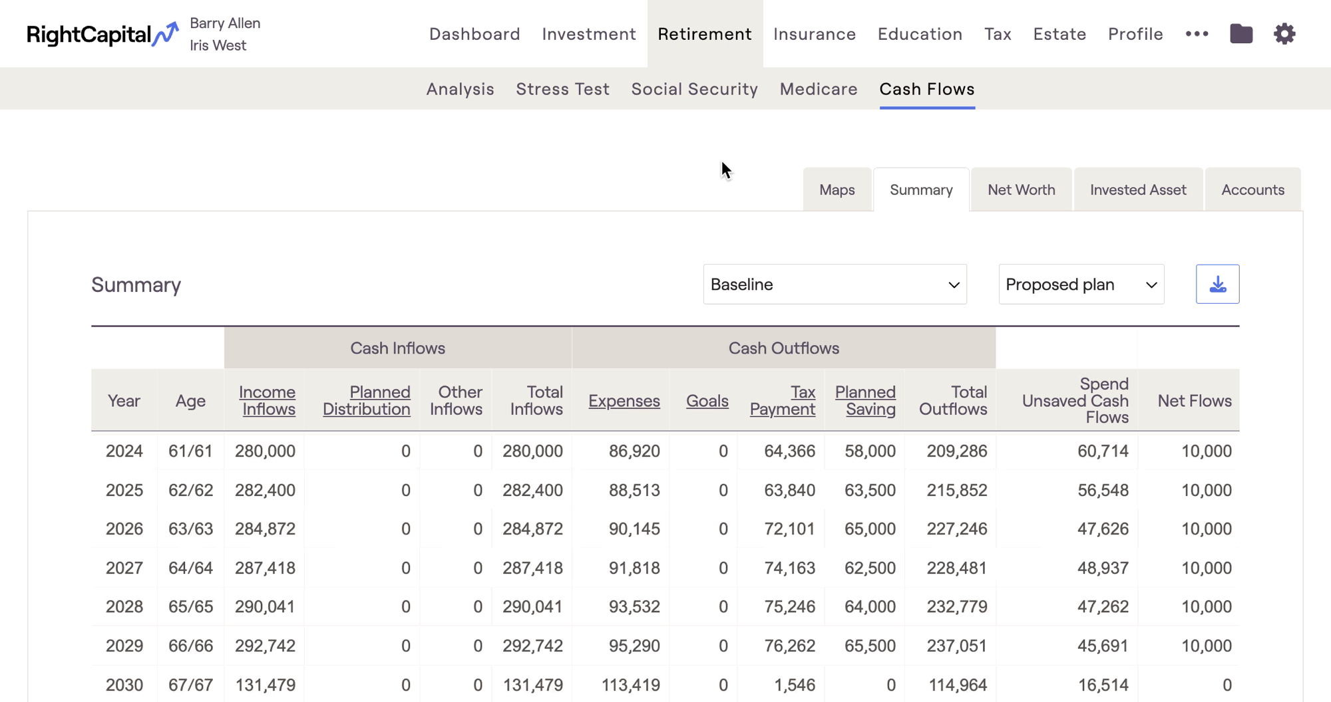
Task: Go to the Stress Test subtab
Action: (562, 89)
